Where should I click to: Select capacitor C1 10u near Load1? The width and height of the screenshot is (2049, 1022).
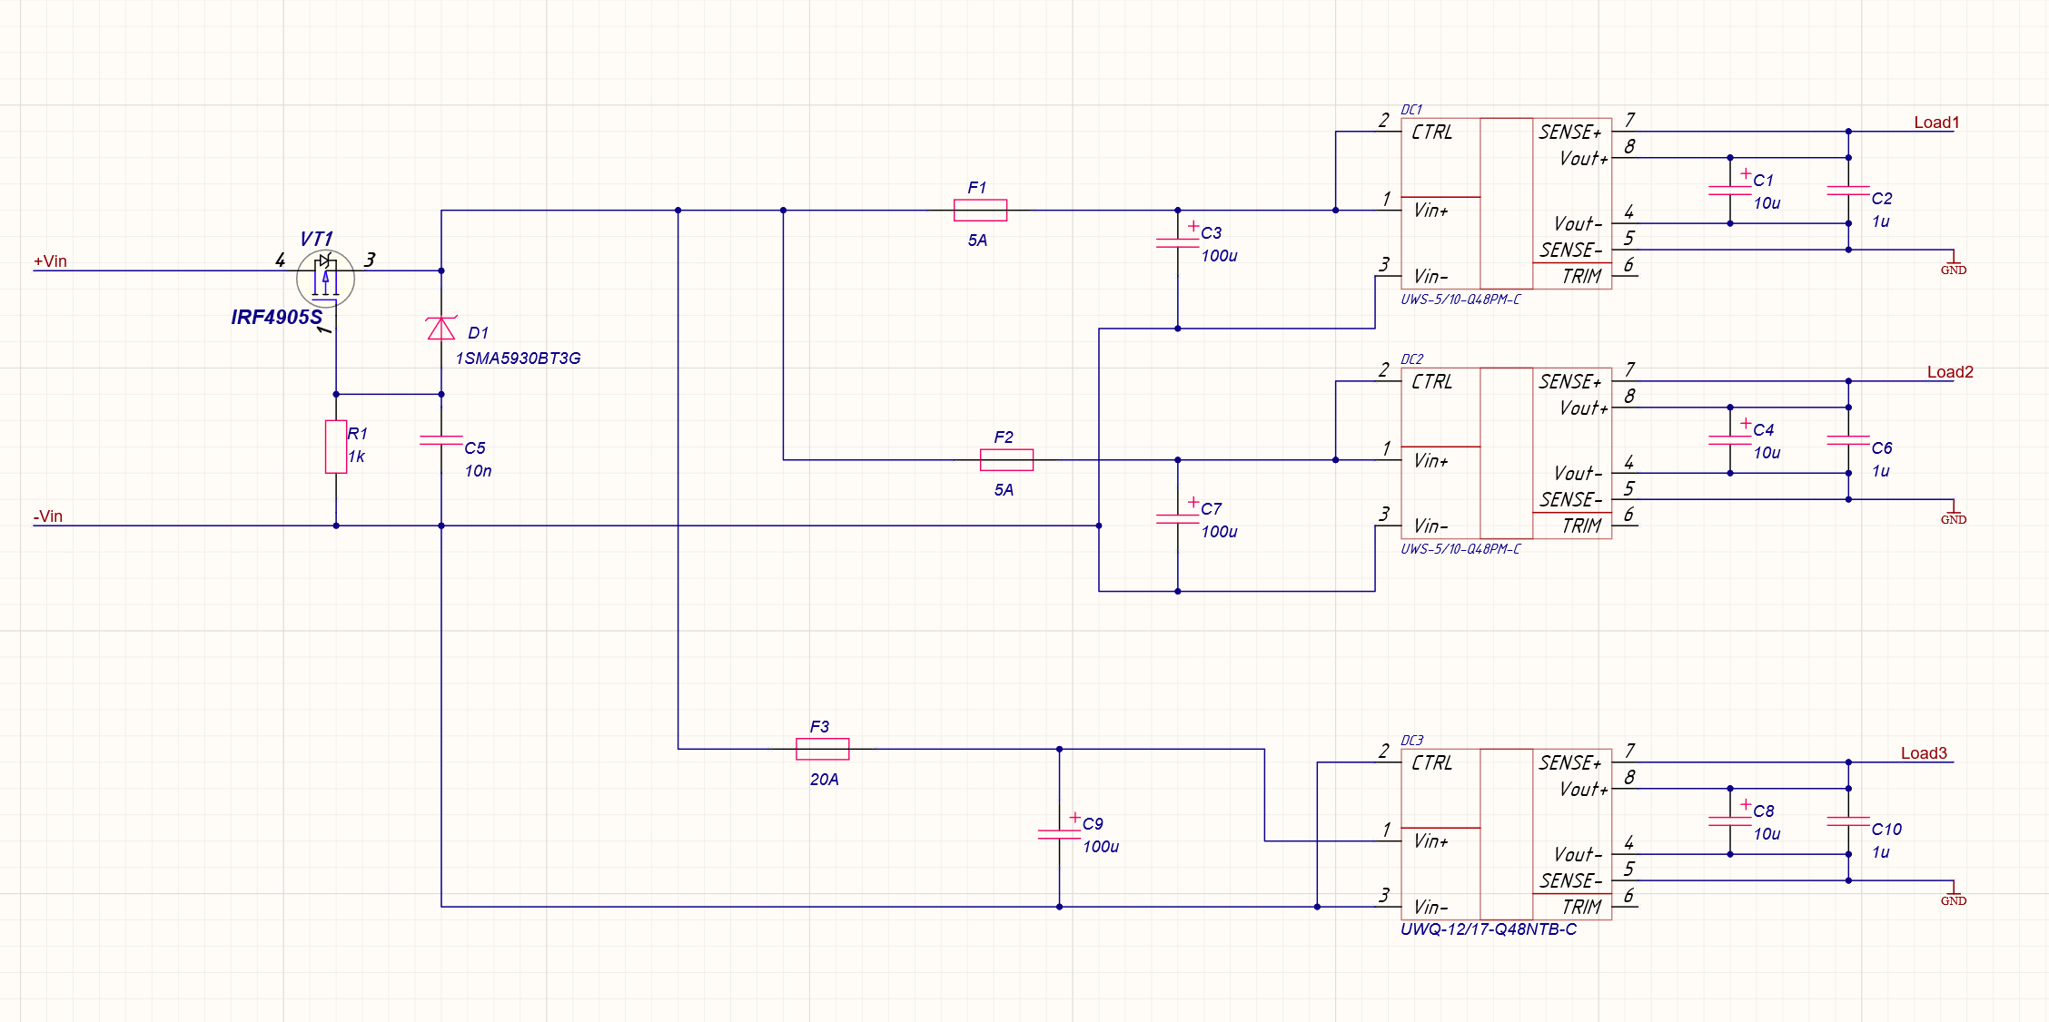point(1730,189)
